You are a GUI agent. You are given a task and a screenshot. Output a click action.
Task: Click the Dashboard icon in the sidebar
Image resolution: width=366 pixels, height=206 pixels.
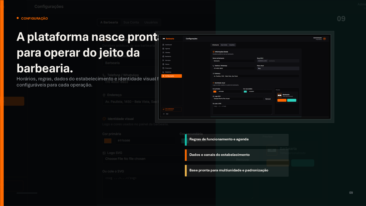pyautogui.click(x=163, y=45)
